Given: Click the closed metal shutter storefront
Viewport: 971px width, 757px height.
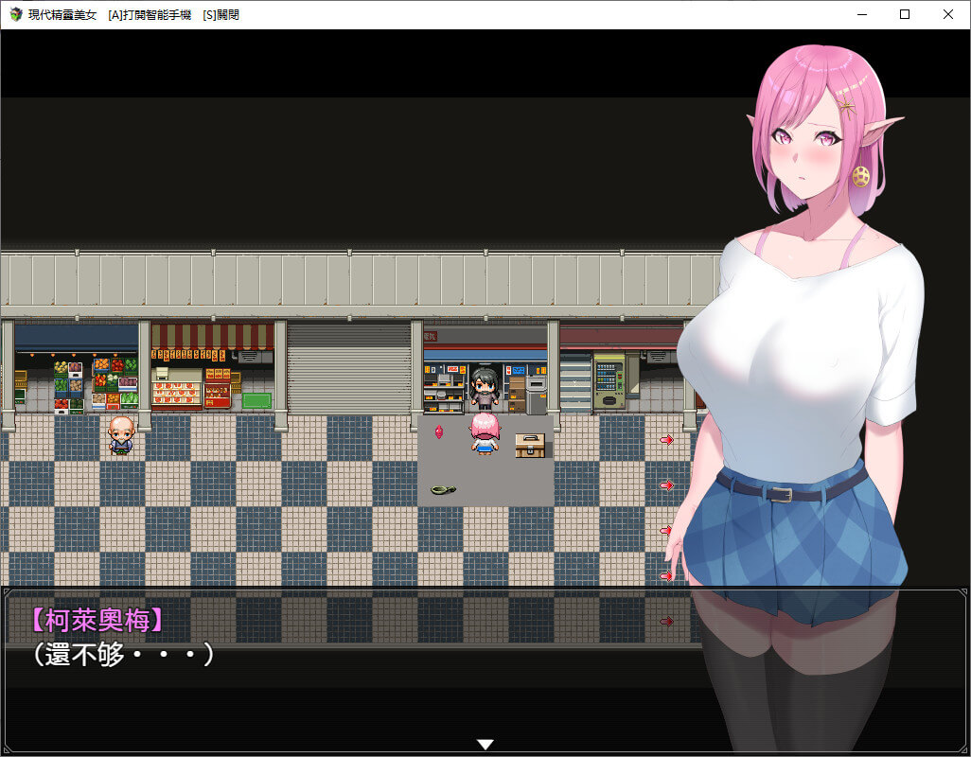Looking at the screenshot, I should pyautogui.click(x=348, y=369).
